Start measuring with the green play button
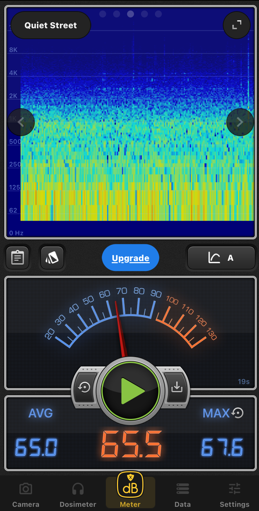Screen dimensions: 259x511 coord(131,391)
